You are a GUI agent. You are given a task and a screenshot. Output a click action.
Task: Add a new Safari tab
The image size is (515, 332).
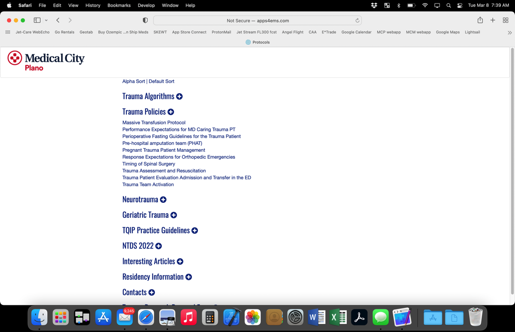[x=493, y=20]
